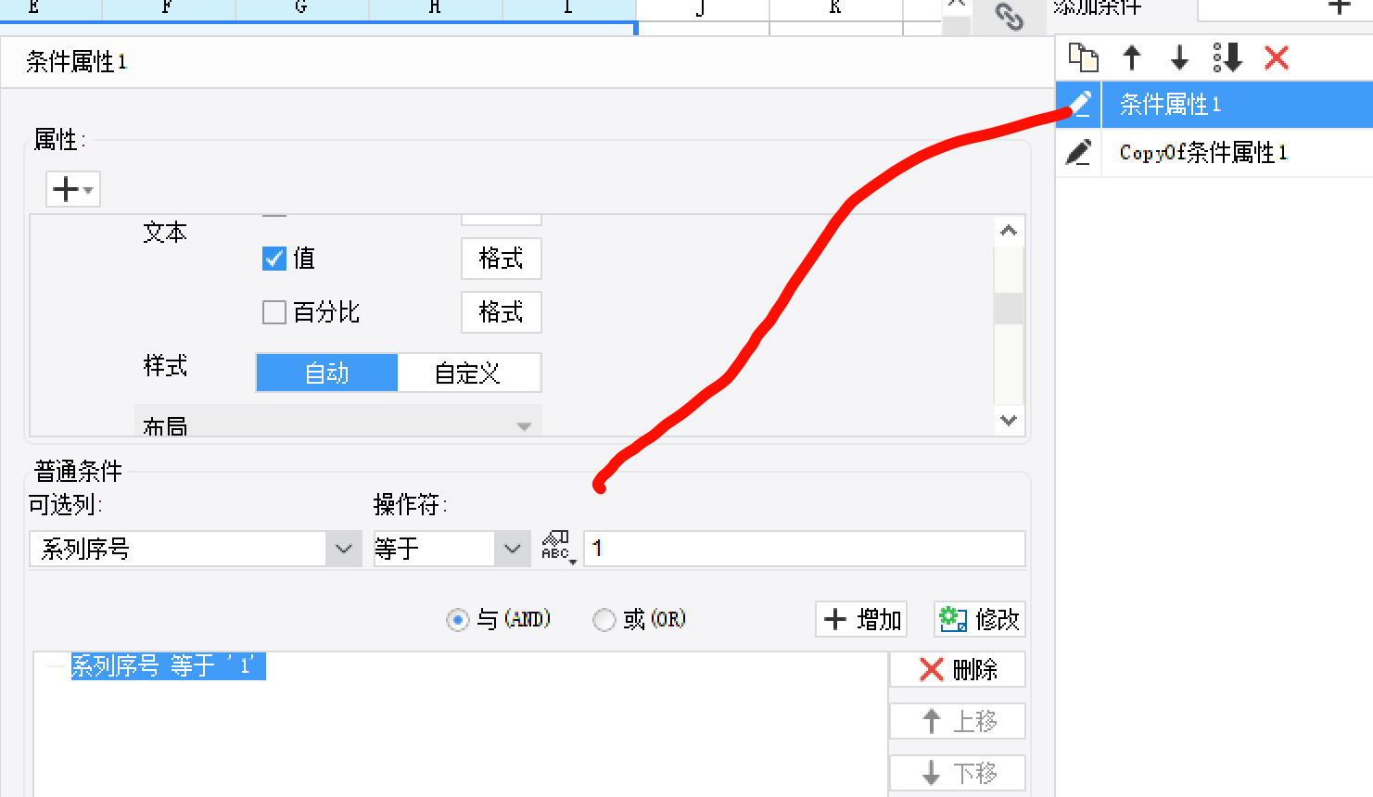Click the 下移 button

[x=958, y=773]
